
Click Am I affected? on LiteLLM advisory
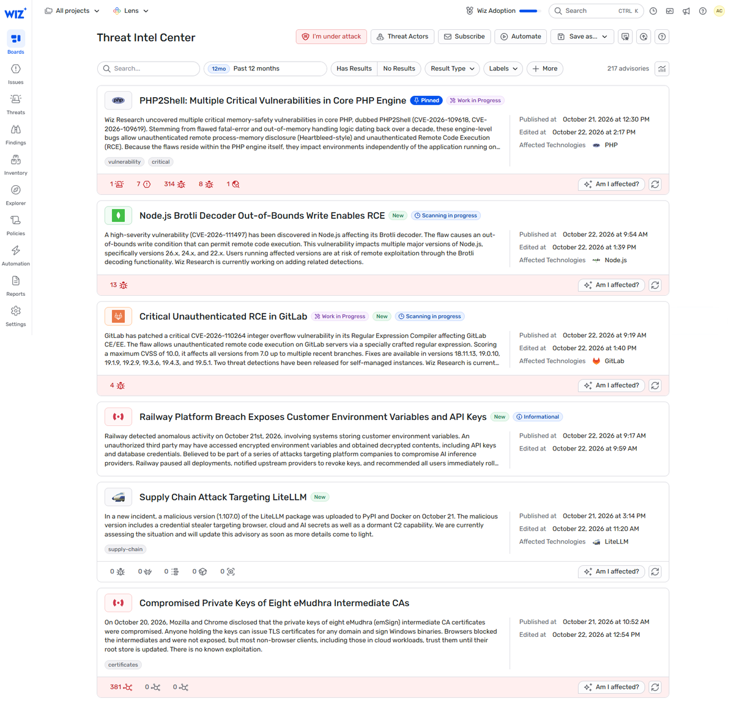(x=611, y=572)
